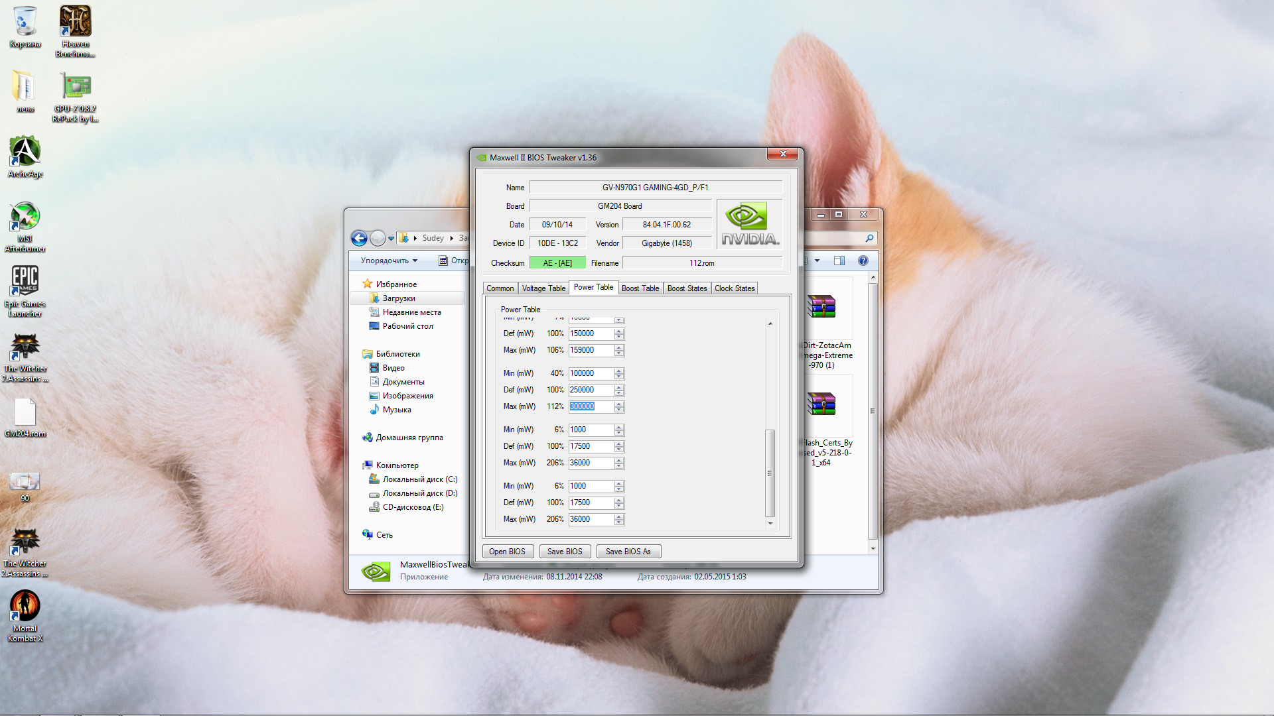Click the Save BIOS As button

click(628, 552)
